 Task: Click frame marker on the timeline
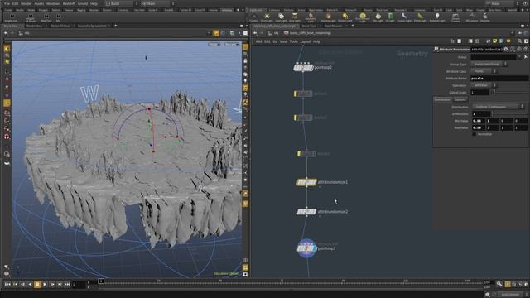click(x=101, y=281)
